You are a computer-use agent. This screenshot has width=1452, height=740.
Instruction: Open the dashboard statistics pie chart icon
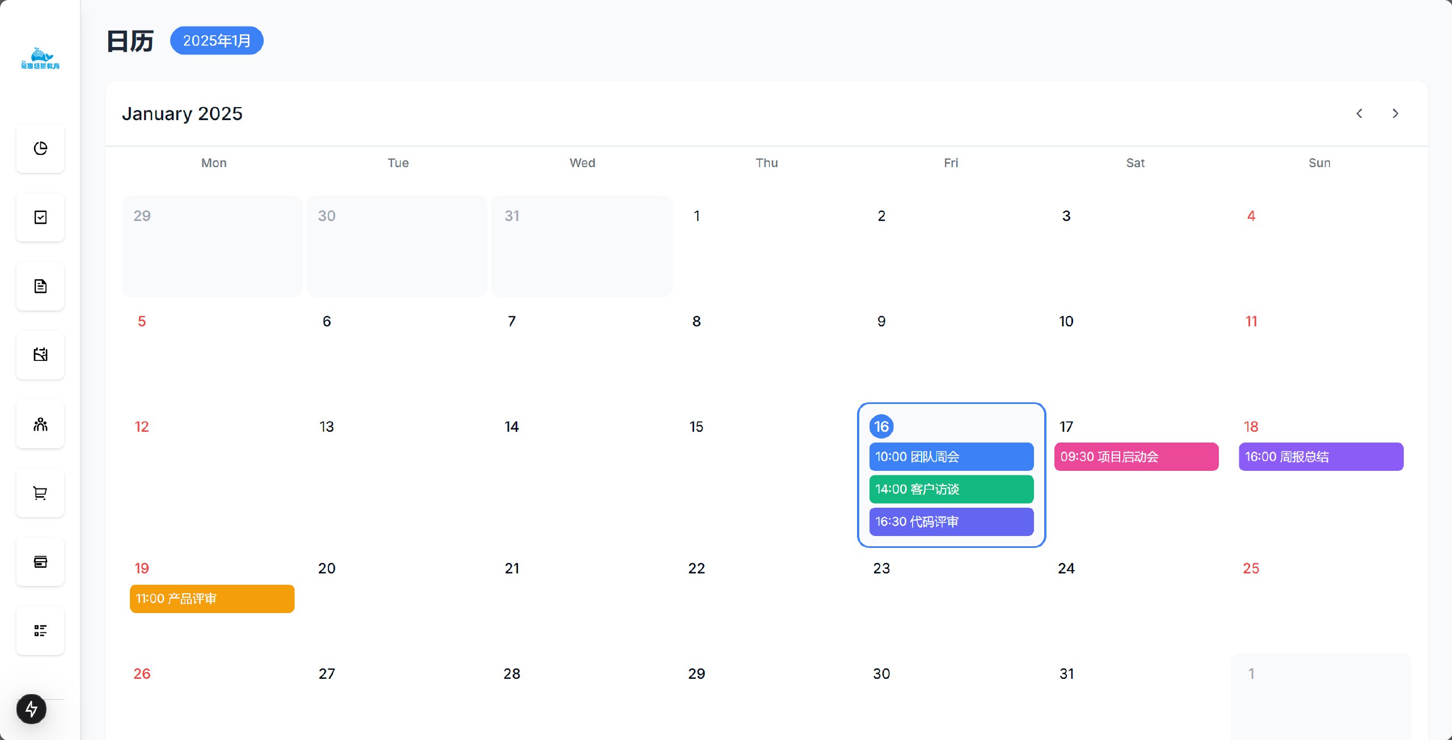coord(40,148)
